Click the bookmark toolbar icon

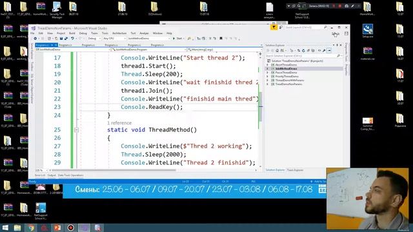[x=221, y=39]
